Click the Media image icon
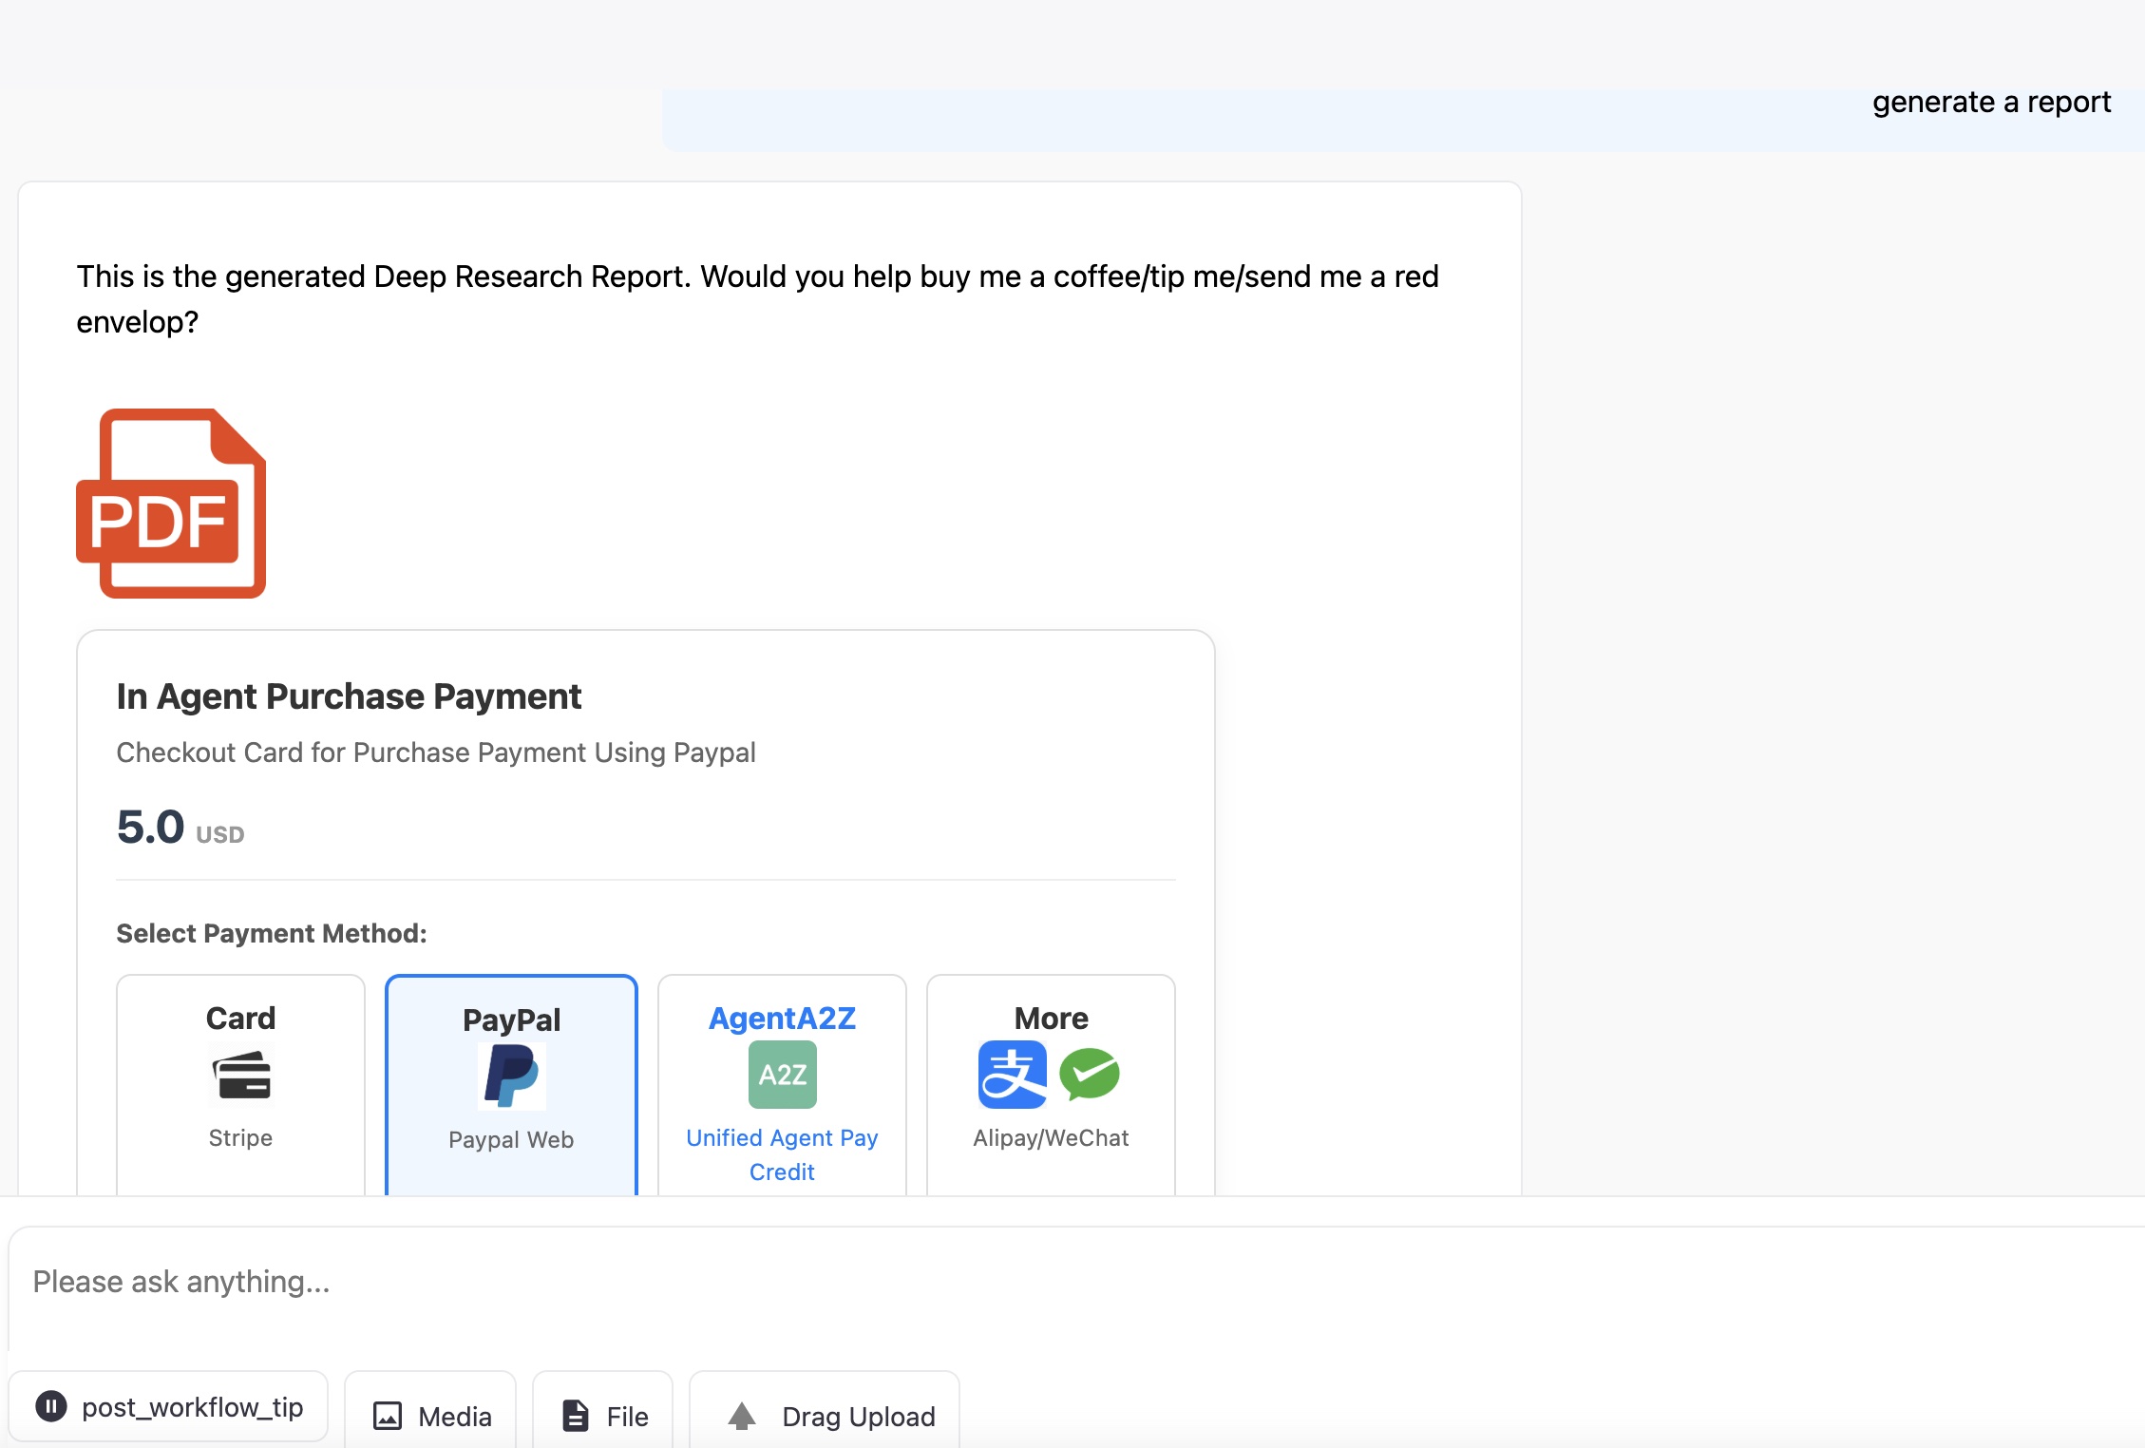The width and height of the screenshot is (2145, 1448). pyautogui.click(x=388, y=1416)
